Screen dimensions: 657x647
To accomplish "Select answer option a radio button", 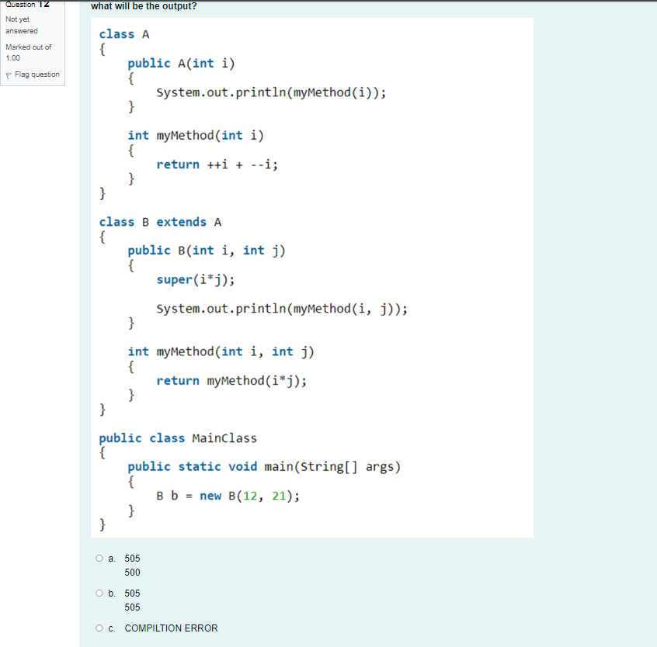I will coord(99,558).
